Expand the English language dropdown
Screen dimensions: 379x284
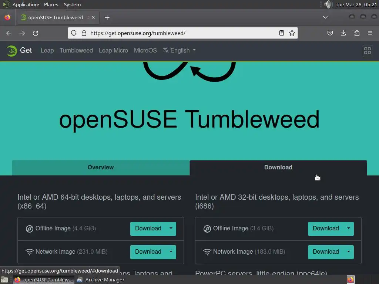[180, 50]
